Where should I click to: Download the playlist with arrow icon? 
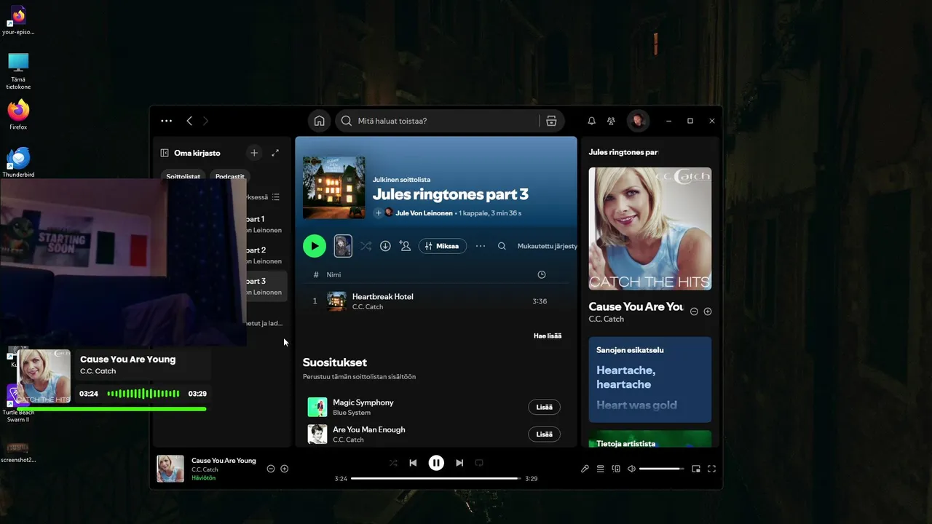(385, 246)
